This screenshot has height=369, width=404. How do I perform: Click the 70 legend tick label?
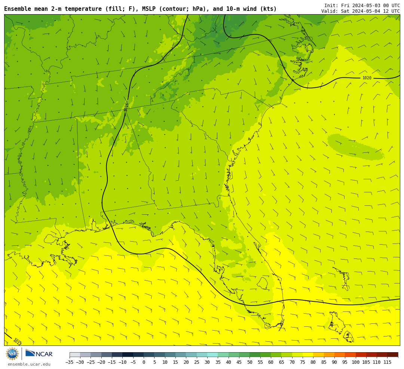tap(292, 362)
